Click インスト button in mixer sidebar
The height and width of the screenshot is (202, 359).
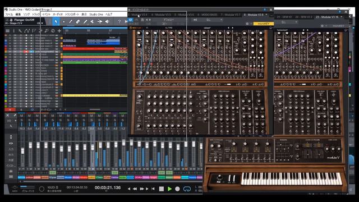[x=11, y=166]
